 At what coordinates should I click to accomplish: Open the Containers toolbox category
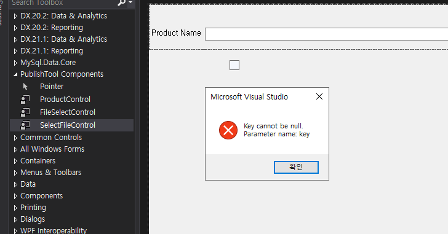38,161
